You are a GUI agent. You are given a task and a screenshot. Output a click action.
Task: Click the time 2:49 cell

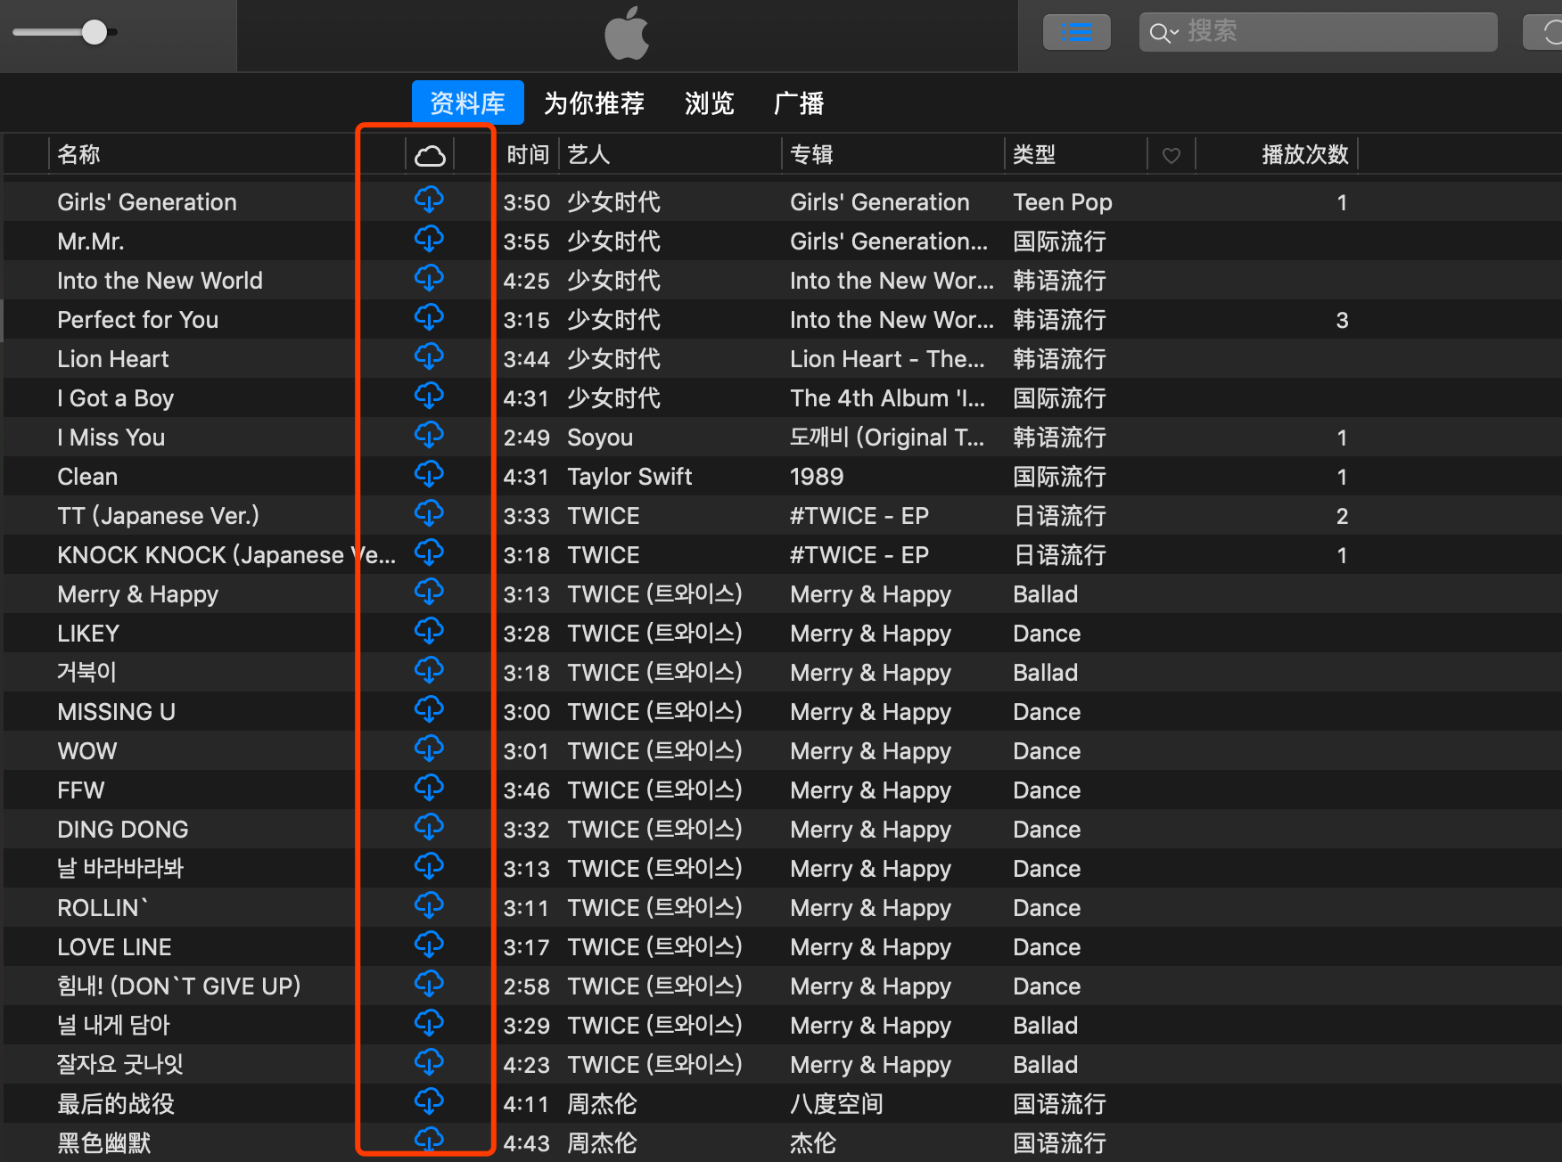(526, 438)
